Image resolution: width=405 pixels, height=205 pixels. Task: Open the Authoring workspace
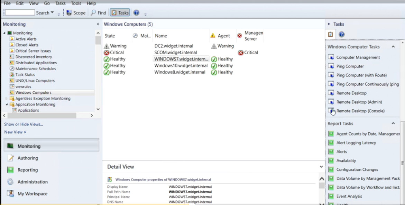point(28,158)
